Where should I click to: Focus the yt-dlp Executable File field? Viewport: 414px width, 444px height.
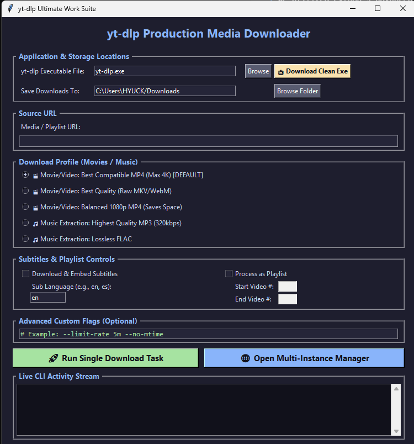[164, 71]
